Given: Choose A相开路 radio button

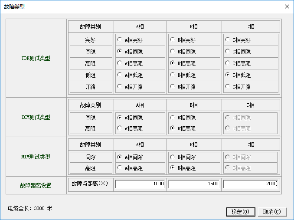Looking at the screenshot, I should click(119, 87).
